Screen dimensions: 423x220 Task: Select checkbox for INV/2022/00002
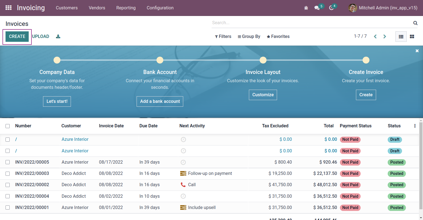(x=8, y=185)
